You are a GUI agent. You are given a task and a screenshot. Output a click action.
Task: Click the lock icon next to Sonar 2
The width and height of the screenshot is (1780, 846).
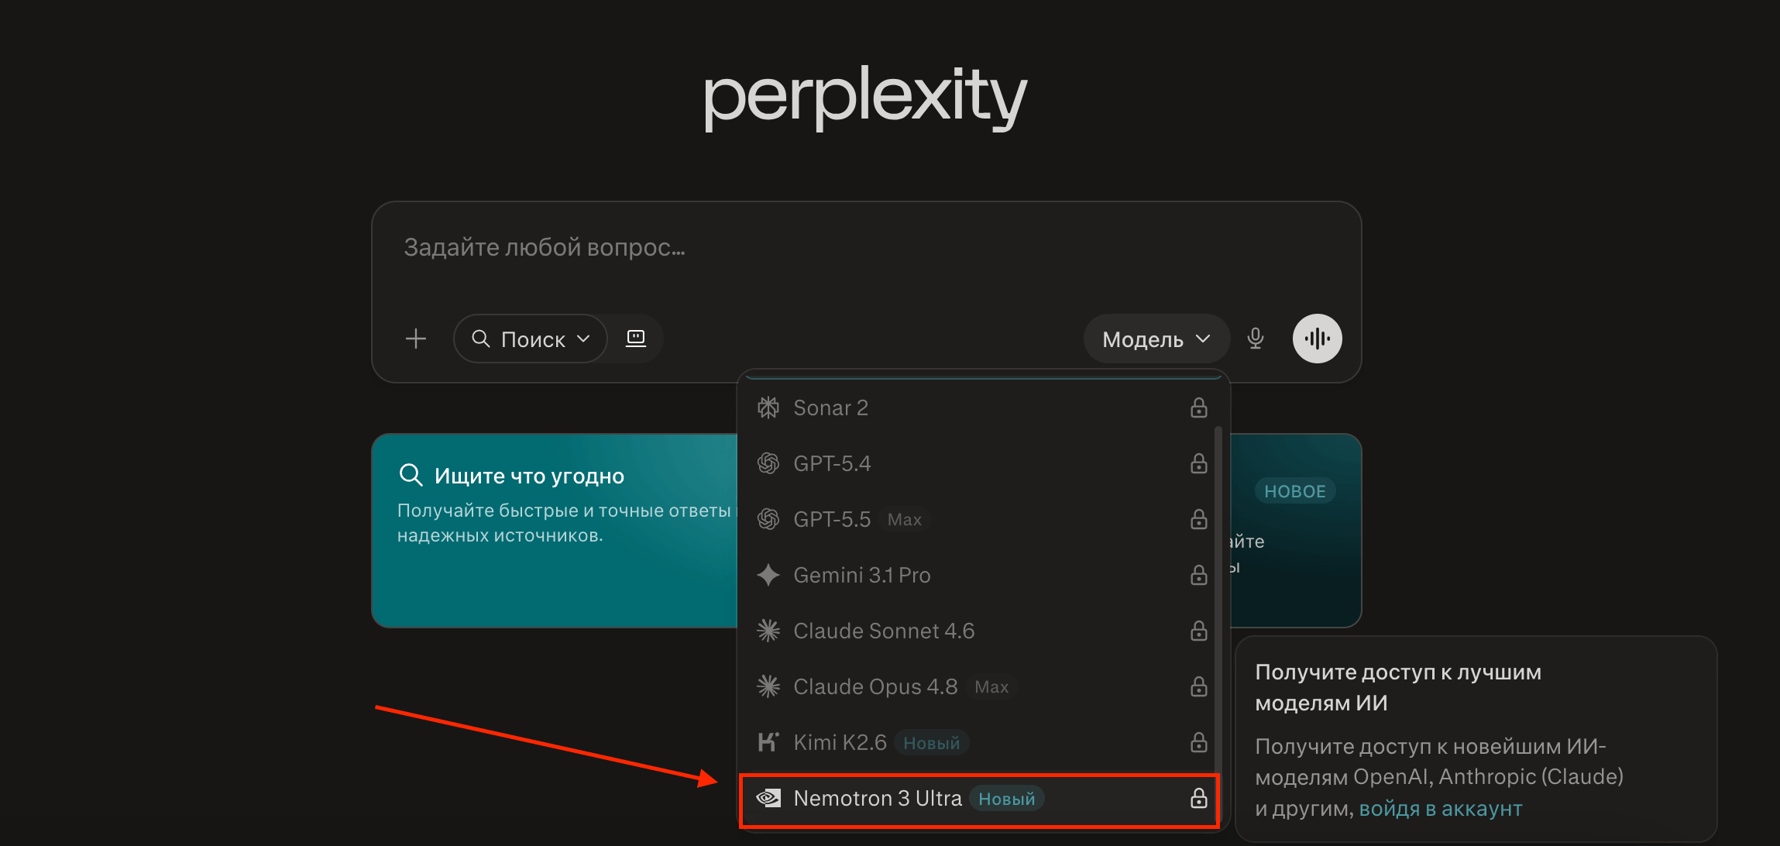point(1199,408)
